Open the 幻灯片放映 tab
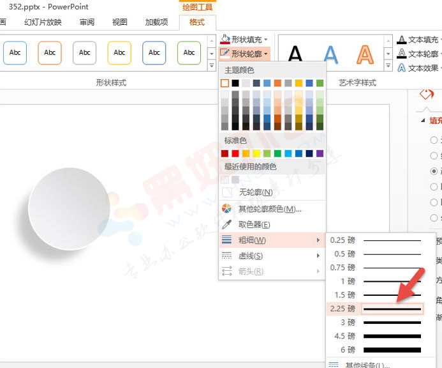 coord(43,22)
